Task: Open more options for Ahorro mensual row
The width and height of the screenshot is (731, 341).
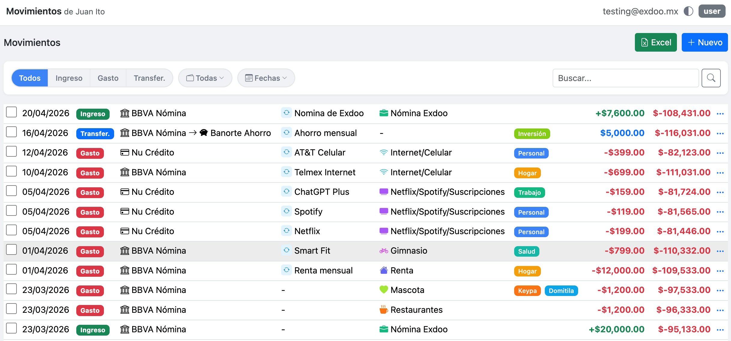Action: point(720,134)
